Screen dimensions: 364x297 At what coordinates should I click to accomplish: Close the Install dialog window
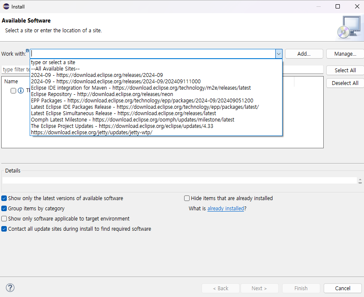tap(357, 6)
